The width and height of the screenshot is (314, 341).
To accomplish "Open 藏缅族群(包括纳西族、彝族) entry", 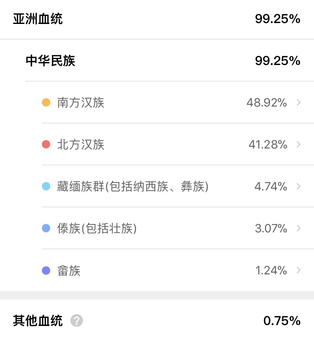I will click(x=133, y=186).
